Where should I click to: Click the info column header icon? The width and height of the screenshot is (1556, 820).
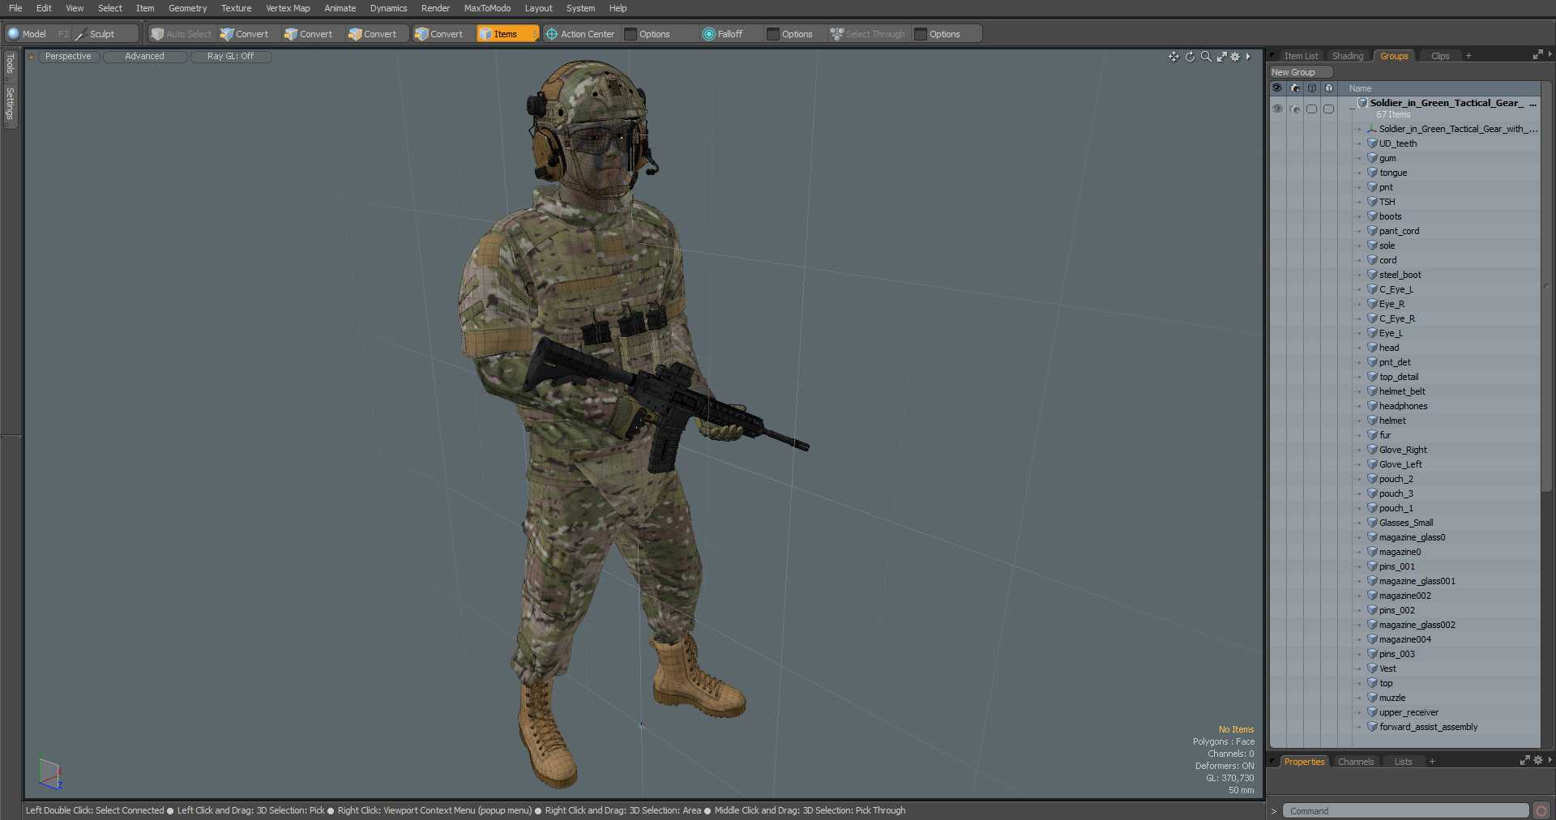tap(1312, 88)
